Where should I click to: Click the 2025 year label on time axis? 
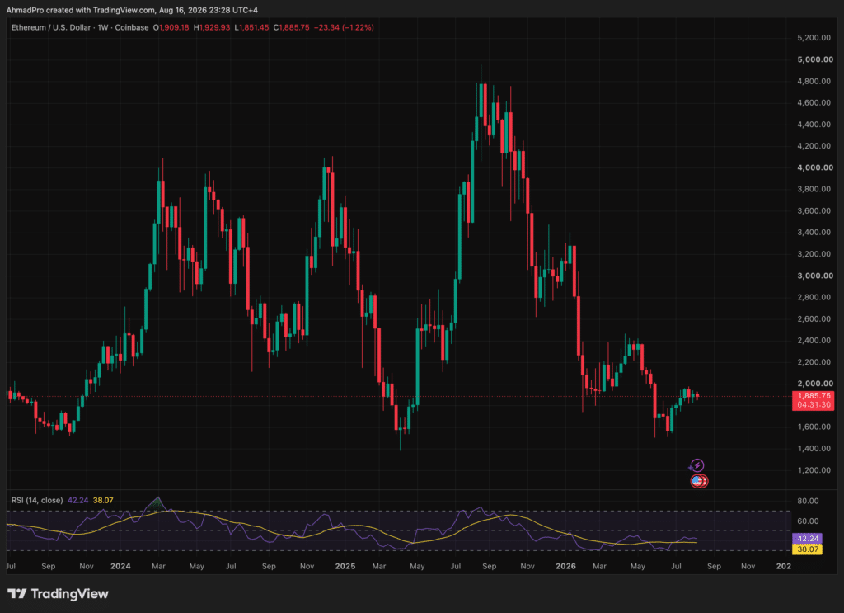click(x=345, y=566)
